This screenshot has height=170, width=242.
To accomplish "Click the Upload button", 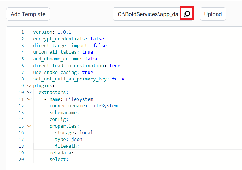I will (213, 14).
